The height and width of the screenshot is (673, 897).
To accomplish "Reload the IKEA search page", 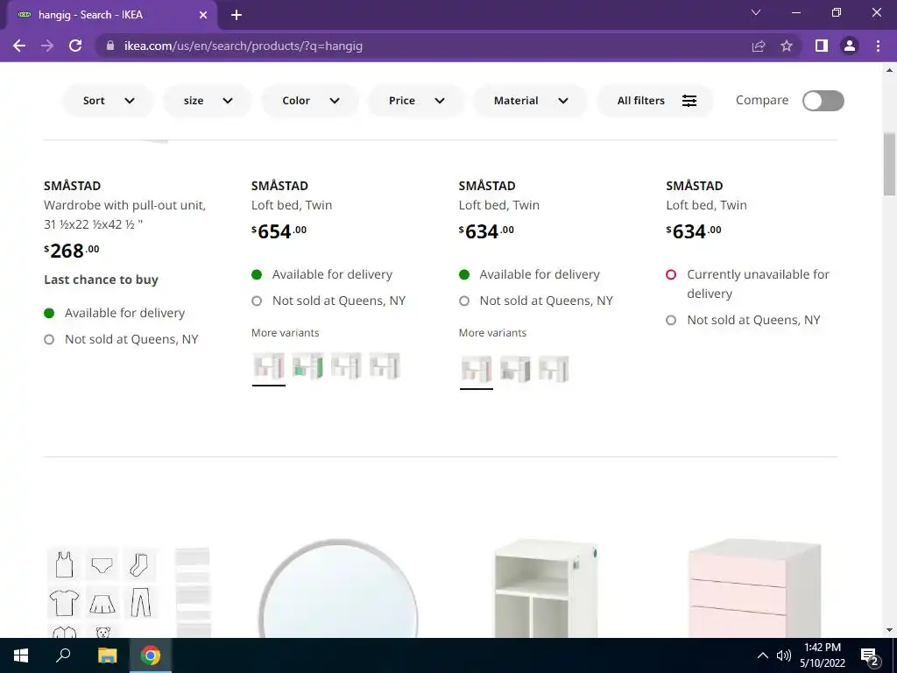I will point(75,46).
